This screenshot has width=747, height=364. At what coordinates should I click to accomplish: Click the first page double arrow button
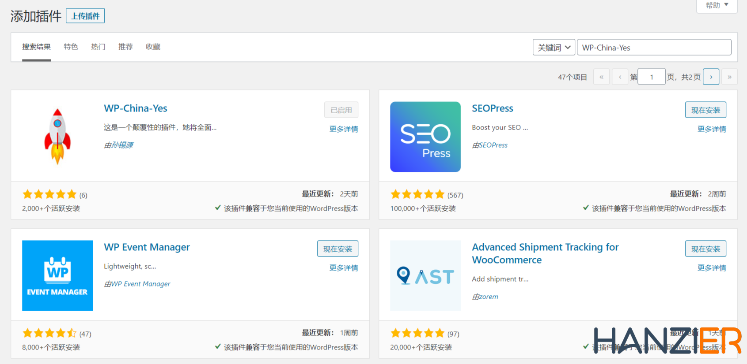point(601,77)
